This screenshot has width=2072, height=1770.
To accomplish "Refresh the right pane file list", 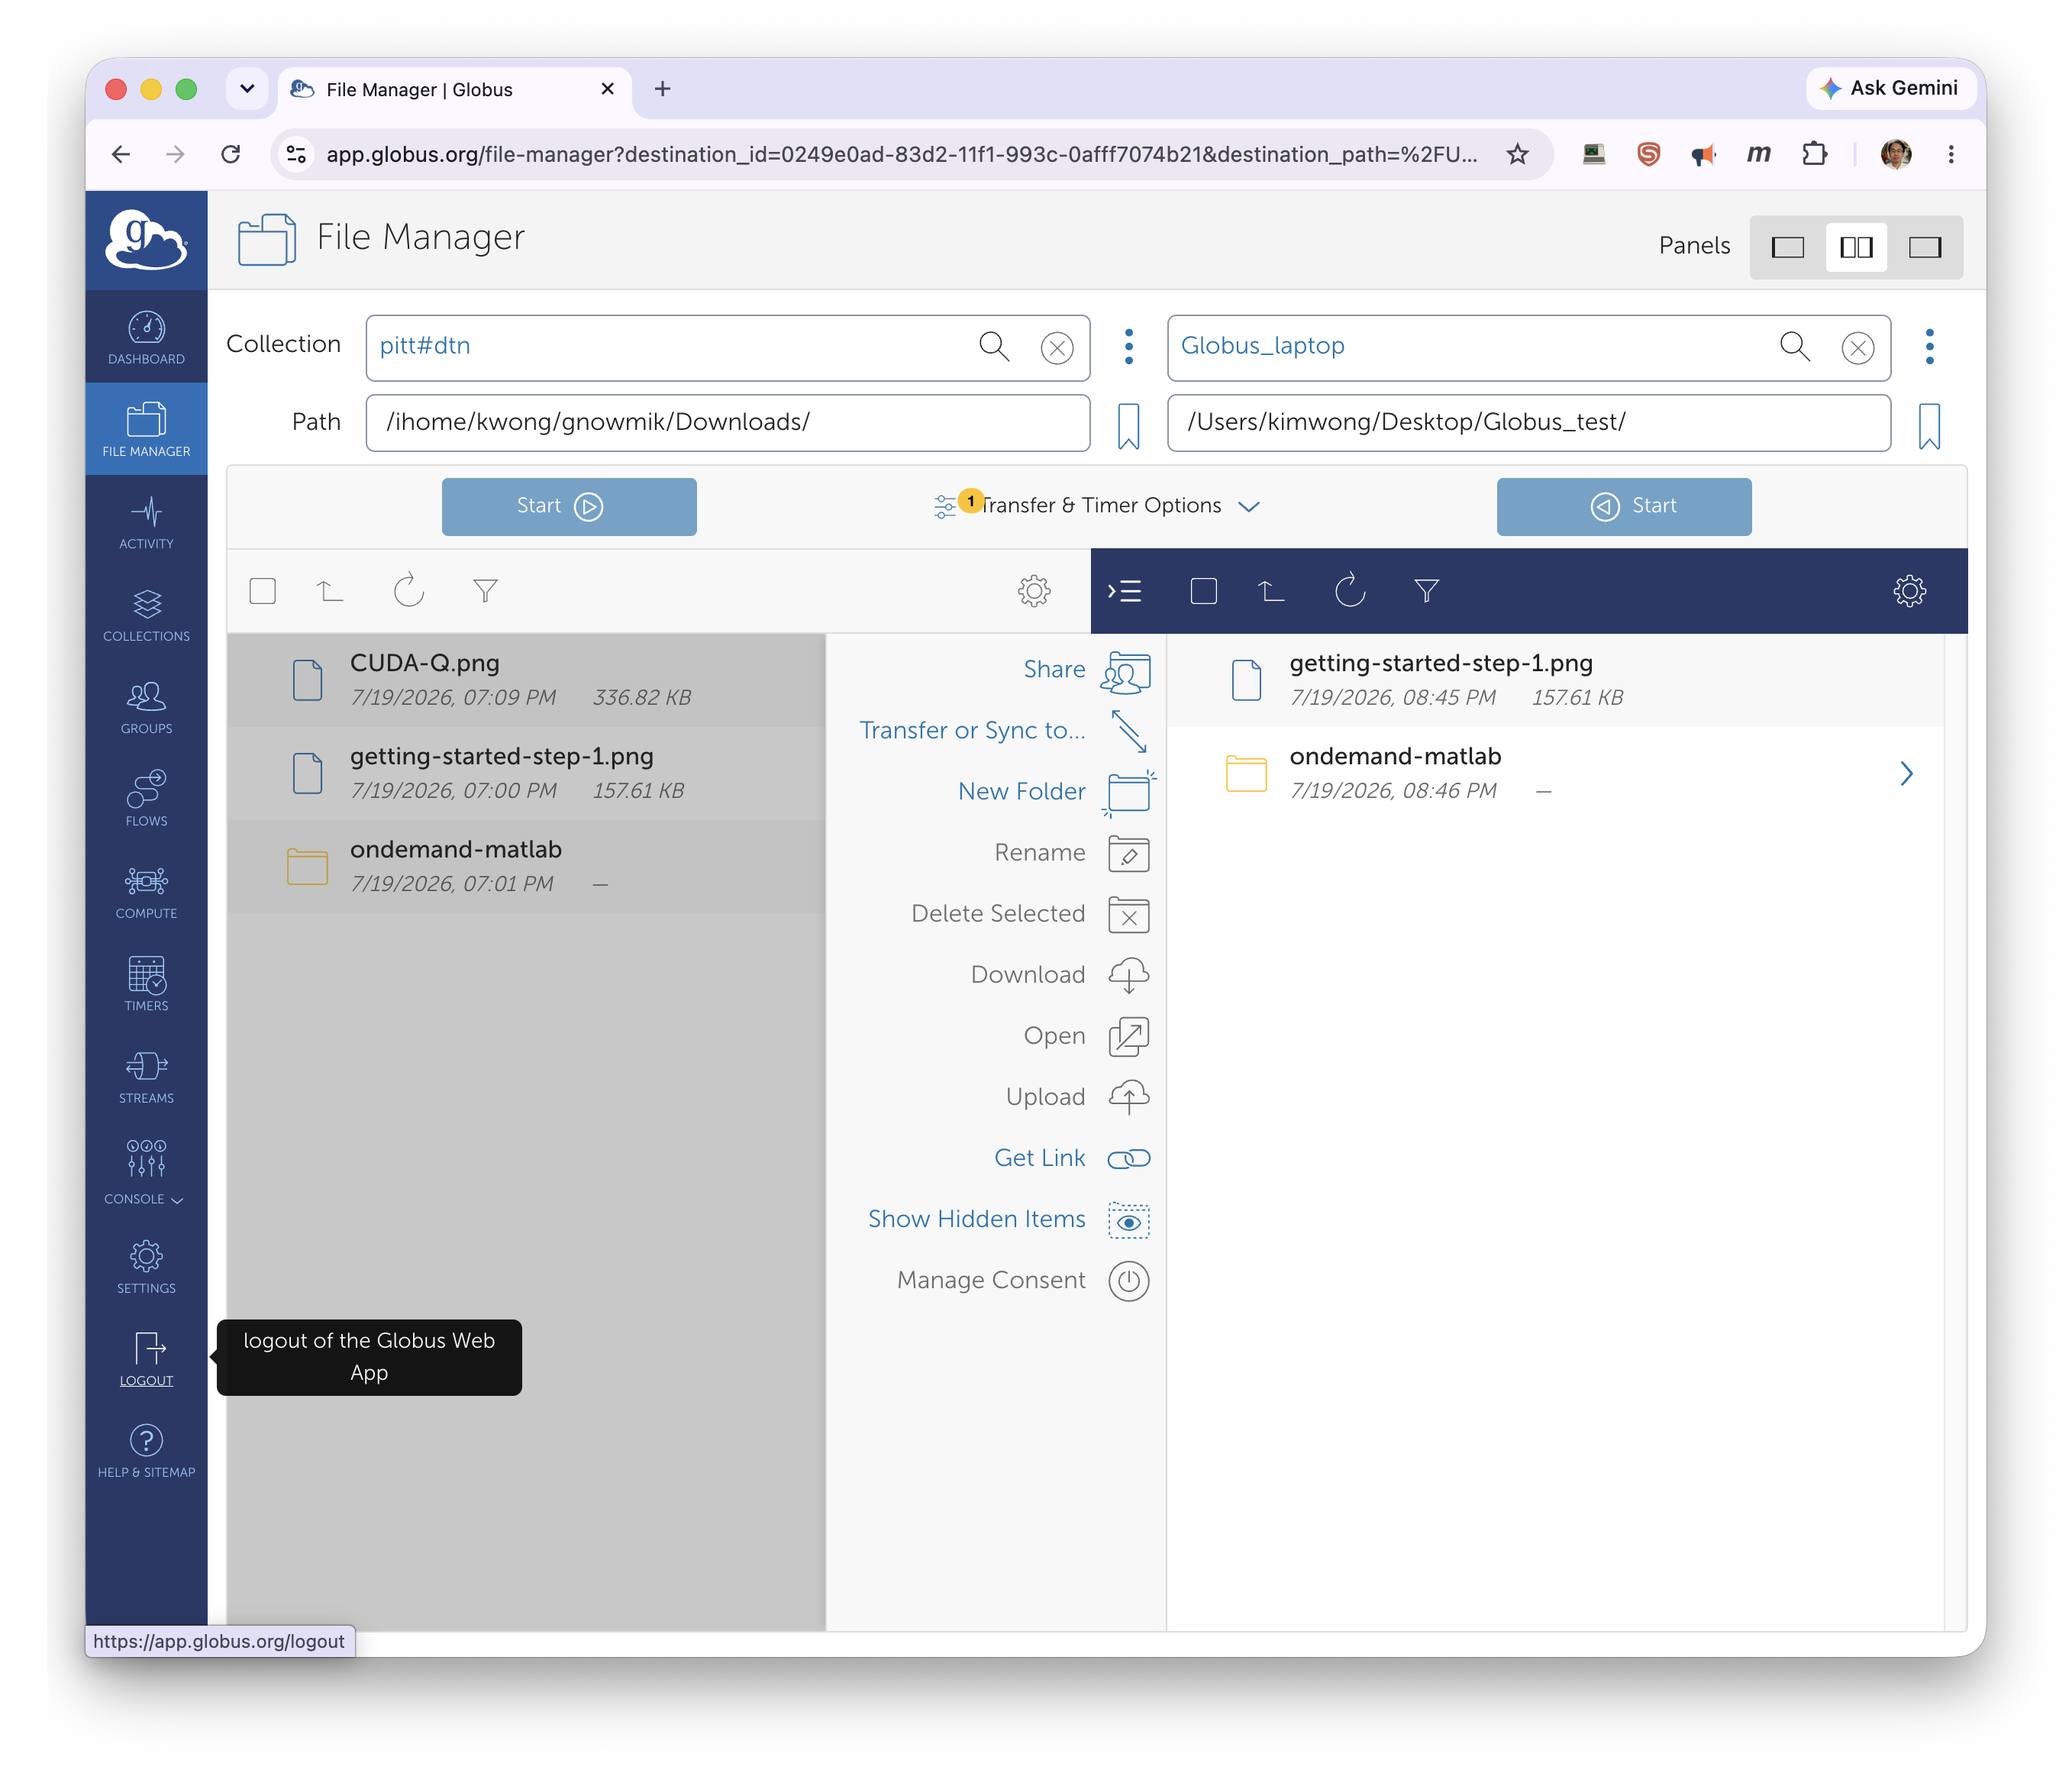I will 1349,591.
